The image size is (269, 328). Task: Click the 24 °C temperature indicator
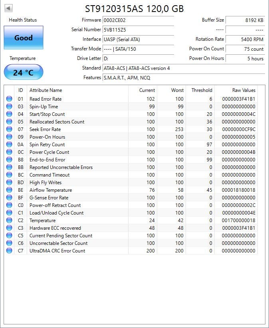[24, 72]
